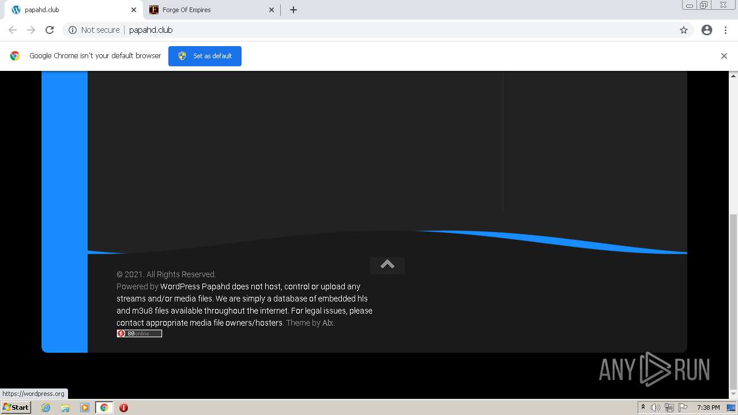
Task: Click the Papahd legal disclaimer paragraph
Action: click(244, 304)
